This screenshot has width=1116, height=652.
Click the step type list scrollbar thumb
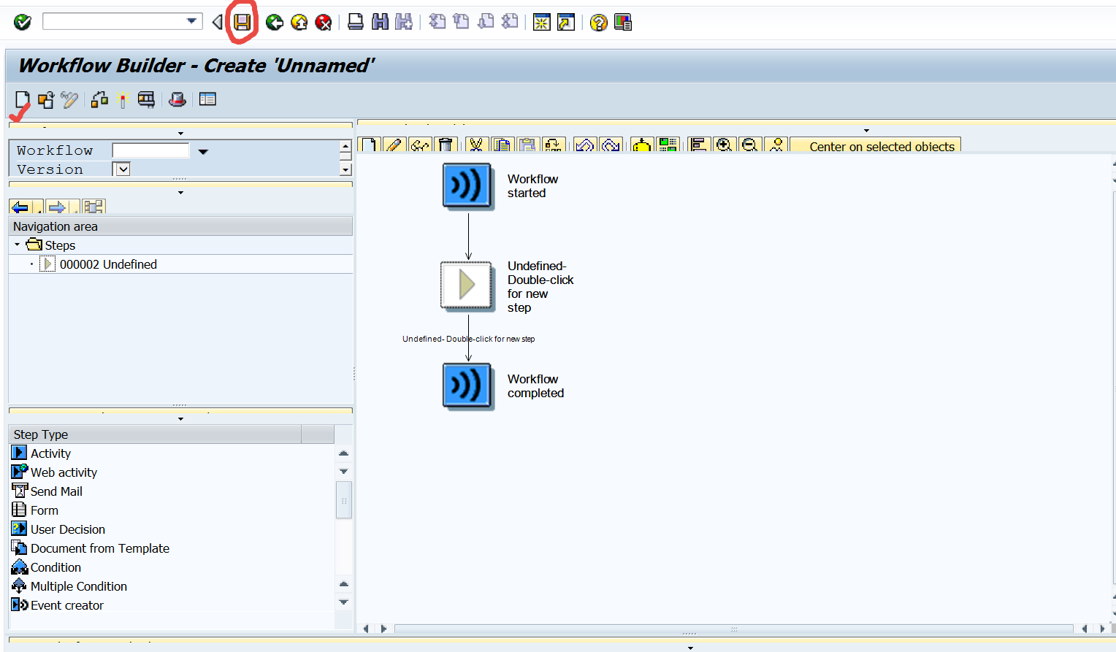[x=344, y=500]
